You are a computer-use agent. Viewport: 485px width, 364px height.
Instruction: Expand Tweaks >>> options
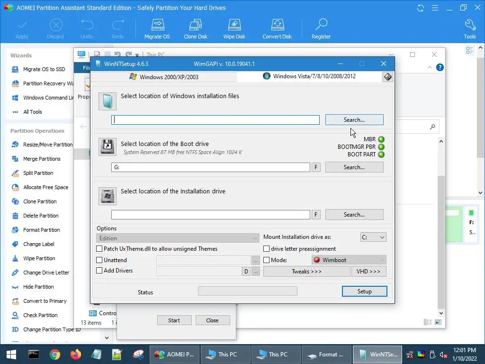click(306, 272)
